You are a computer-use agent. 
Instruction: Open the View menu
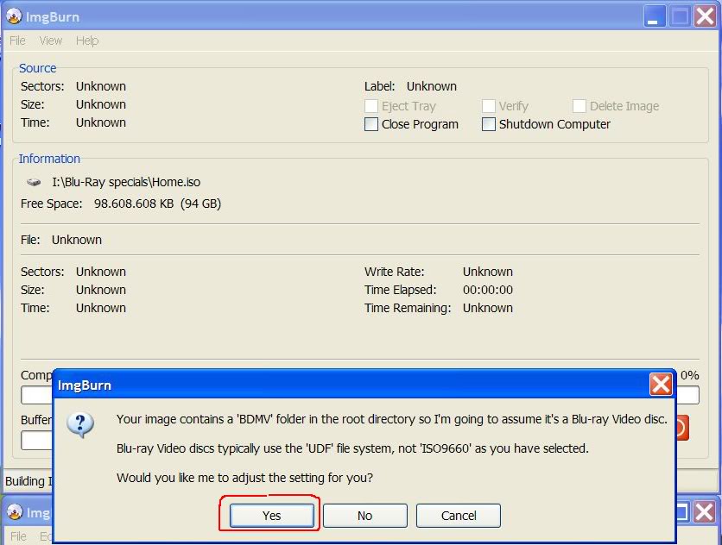click(51, 41)
